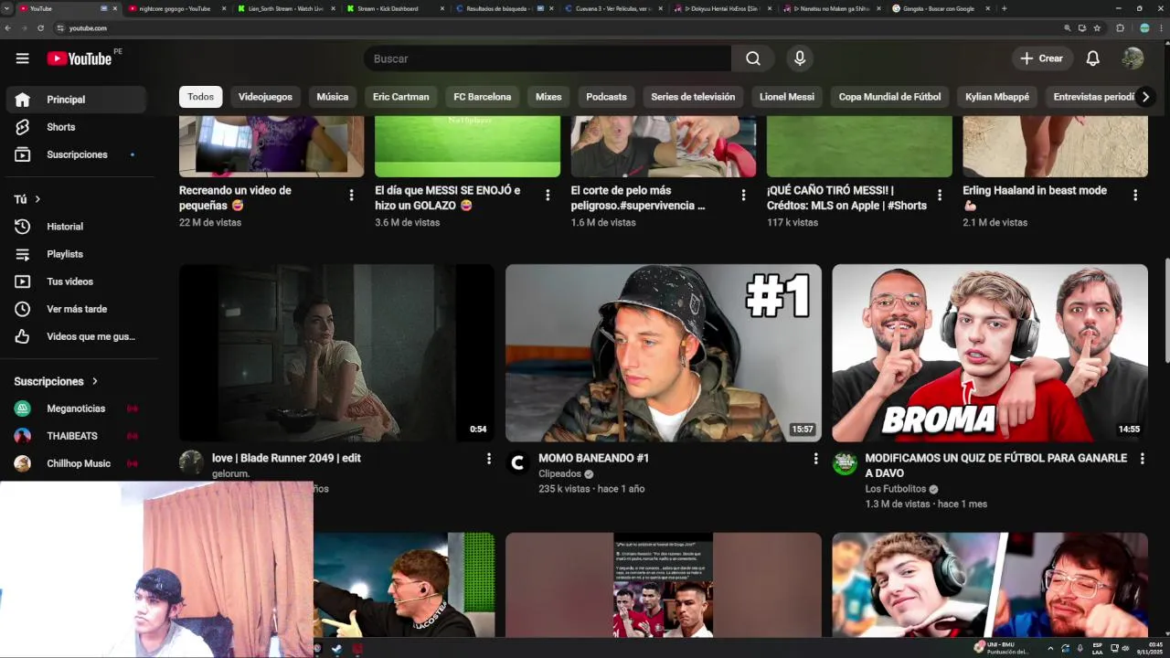
Task: Open a new browser tab with plus
Action: pyautogui.click(x=1004, y=8)
